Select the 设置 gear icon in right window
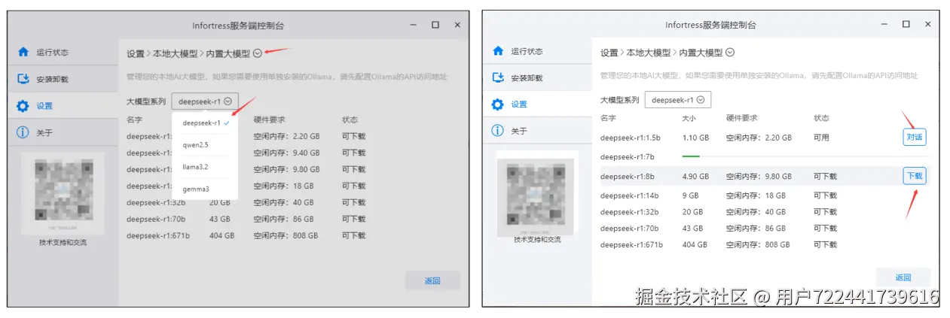This screenshot has height=318, width=950. pyautogui.click(x=497, y=104)
